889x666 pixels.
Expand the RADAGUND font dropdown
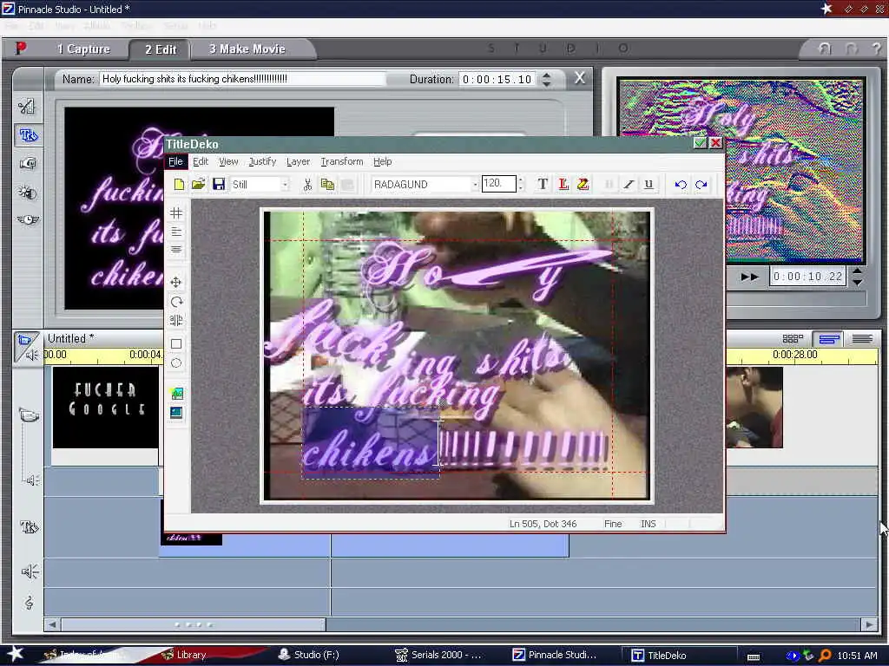click(x=475, y=185)
